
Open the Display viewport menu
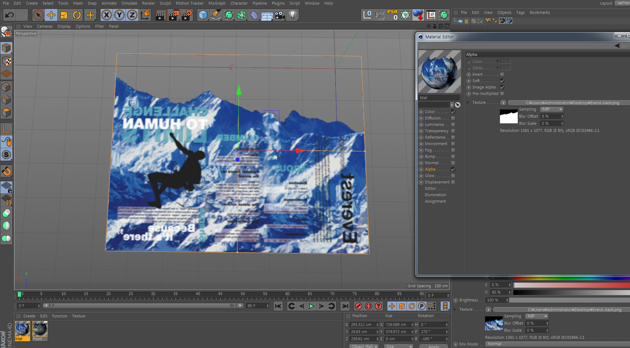point(64,26)
